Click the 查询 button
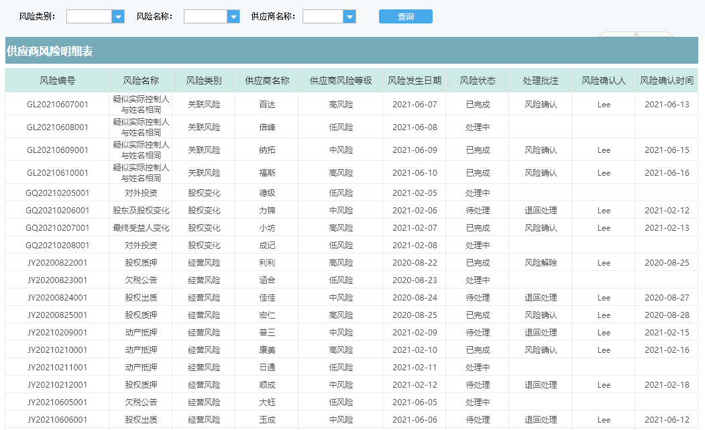This screenshot has height=430, width=705. pyautogui.click(x=406, y=17)
